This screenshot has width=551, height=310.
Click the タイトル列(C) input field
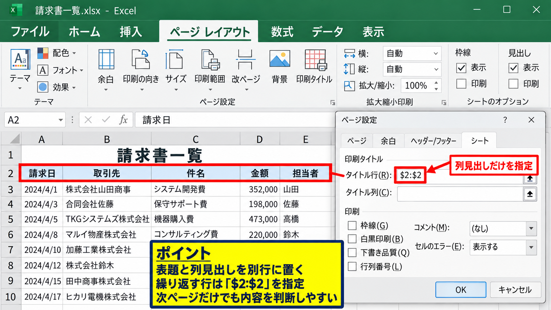click(460, 194)
